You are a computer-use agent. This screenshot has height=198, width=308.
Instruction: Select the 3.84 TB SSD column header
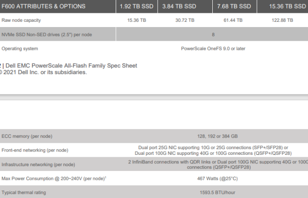[179, 6]
